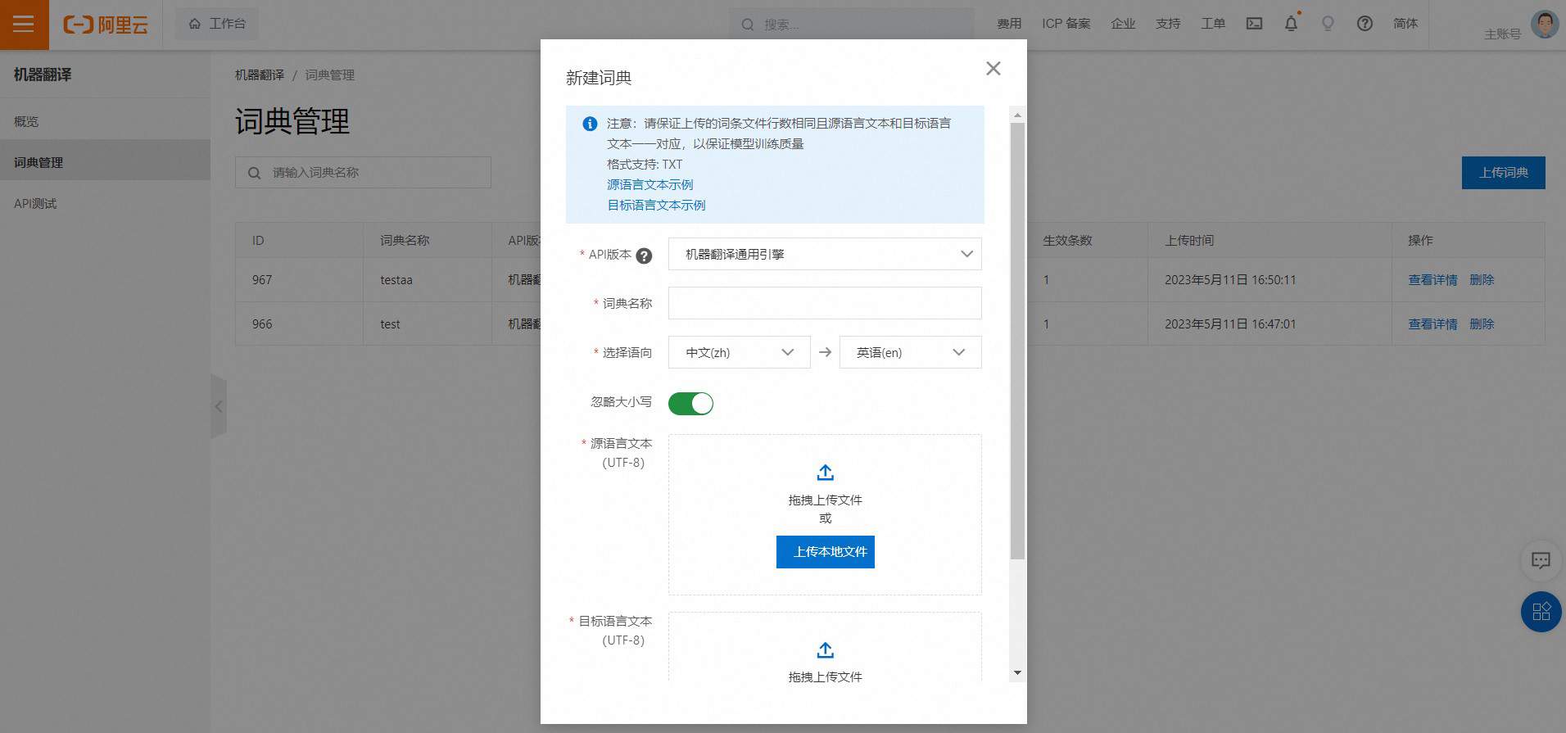Open the 源语言文本示例 link
This screenshot has height=733, width=1566.
click(x=649, y=185)
